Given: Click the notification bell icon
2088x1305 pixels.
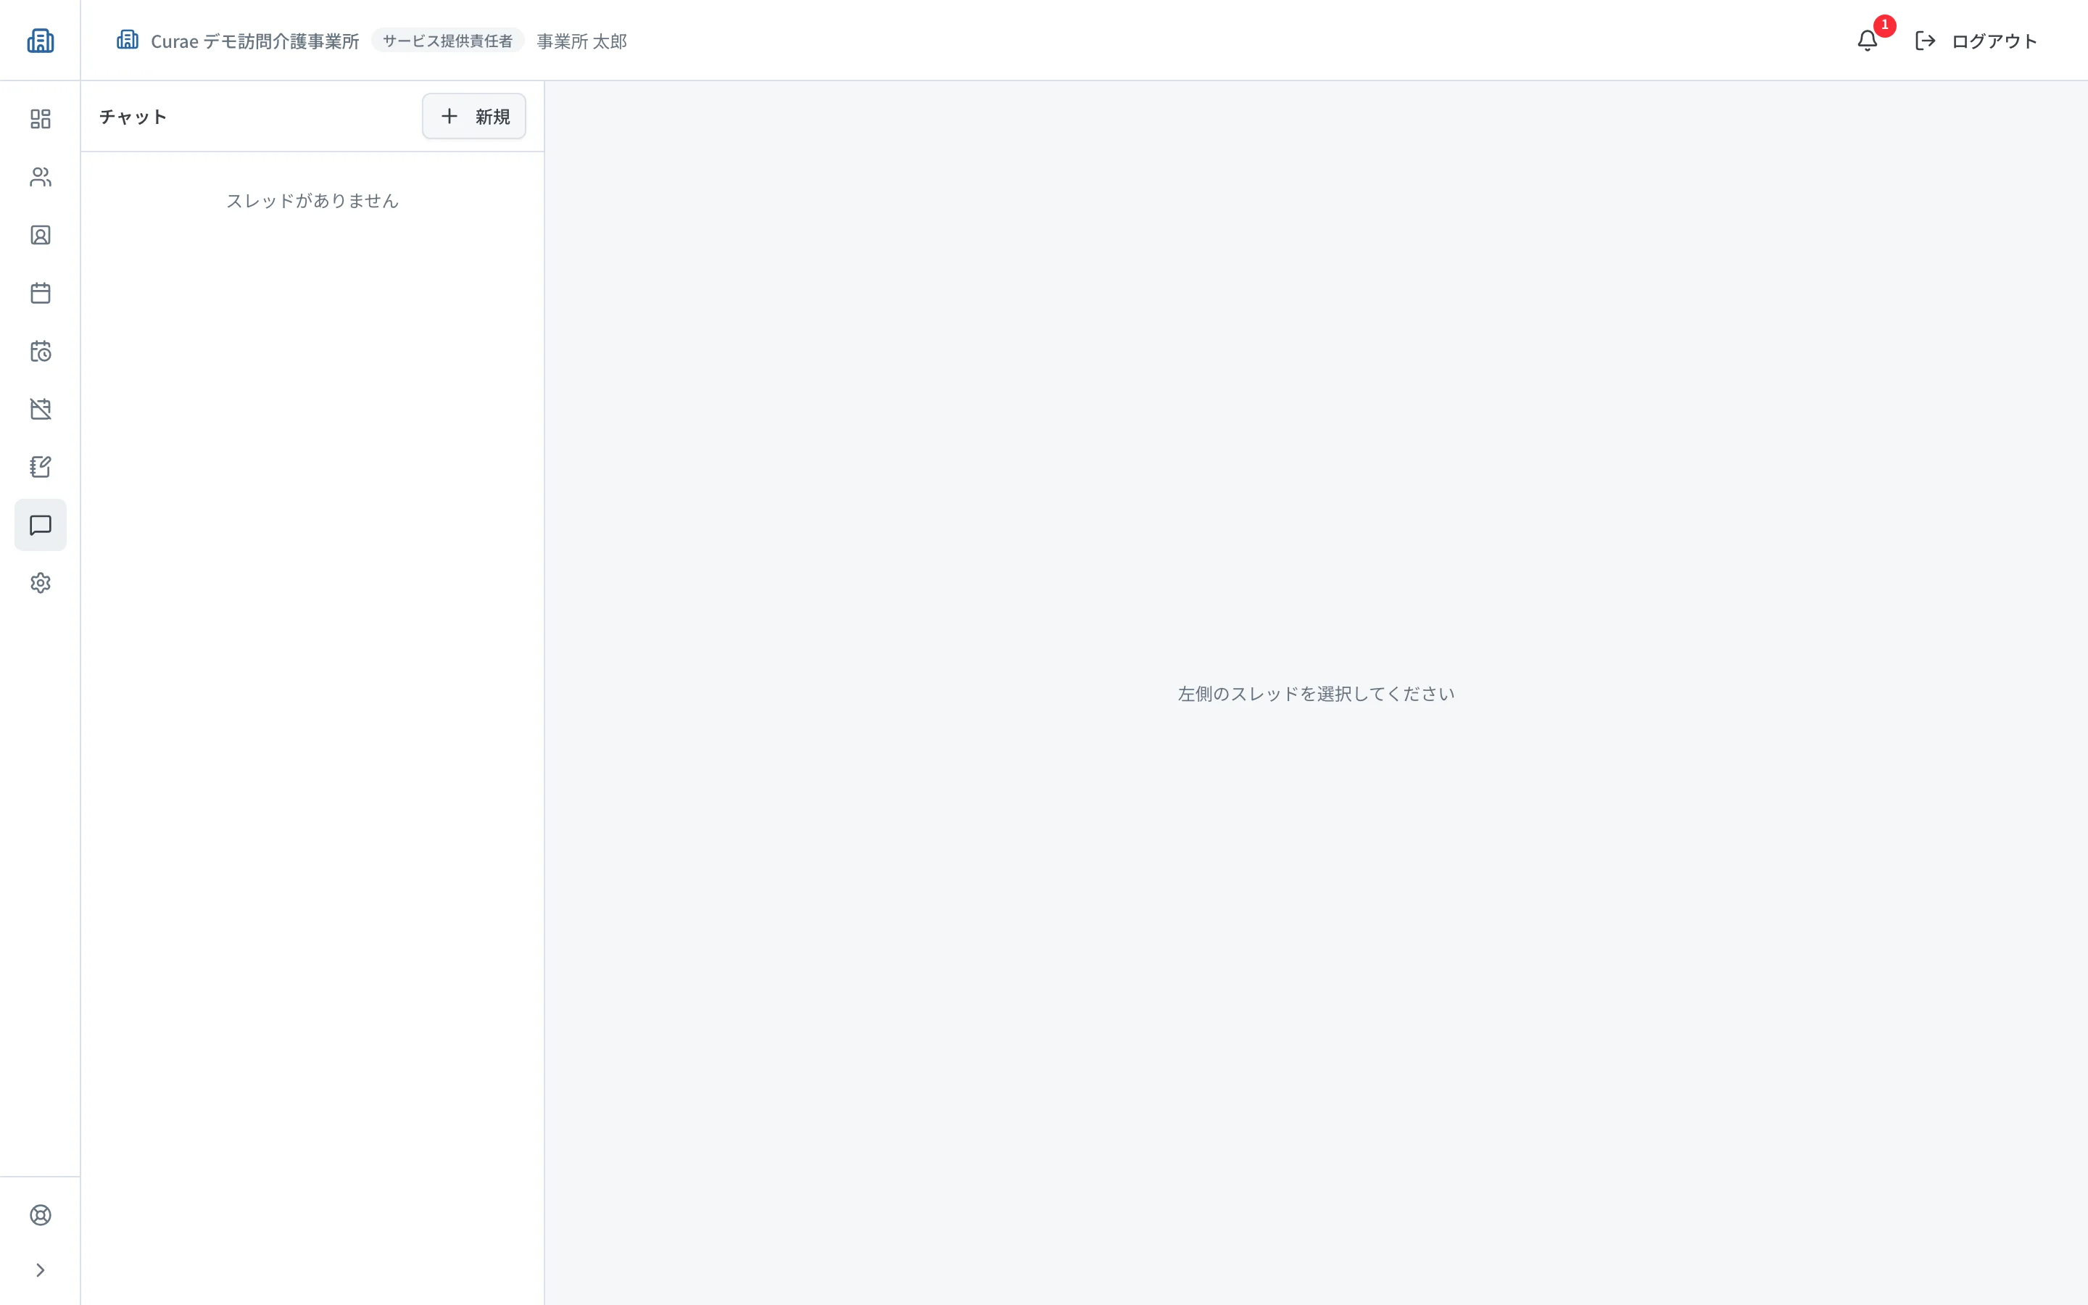Looking at the screenshot, I should click(x=1867, y=41).
